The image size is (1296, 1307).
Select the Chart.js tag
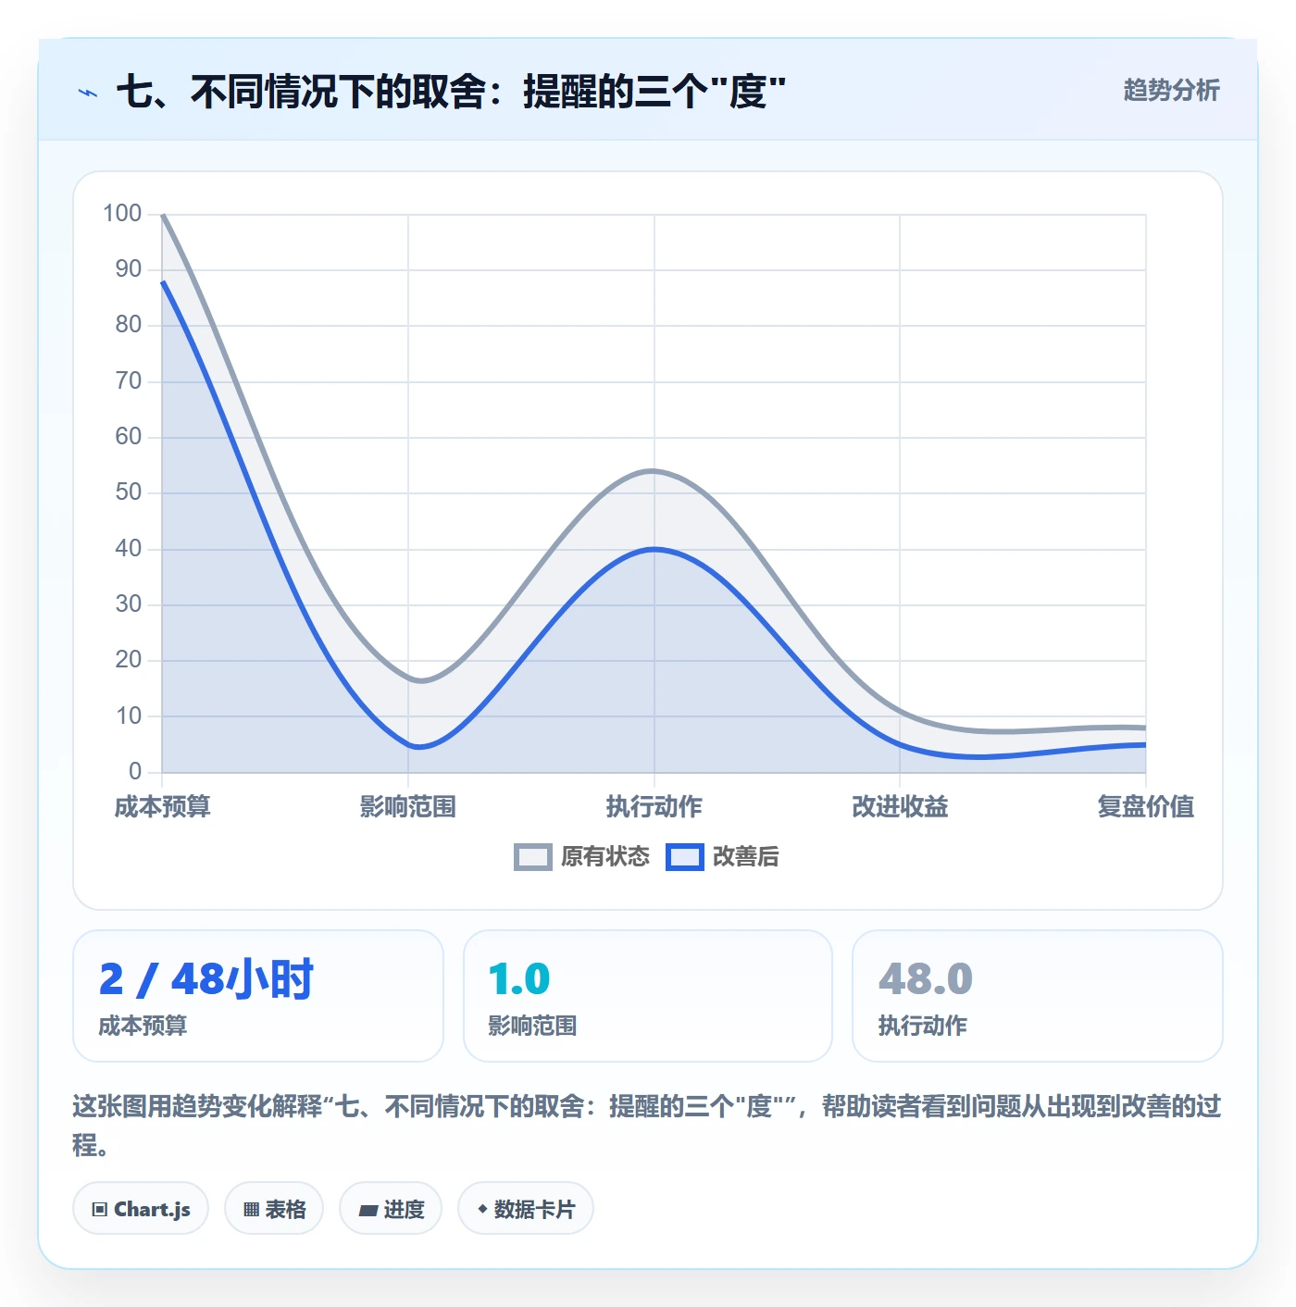click(141, 1208)
